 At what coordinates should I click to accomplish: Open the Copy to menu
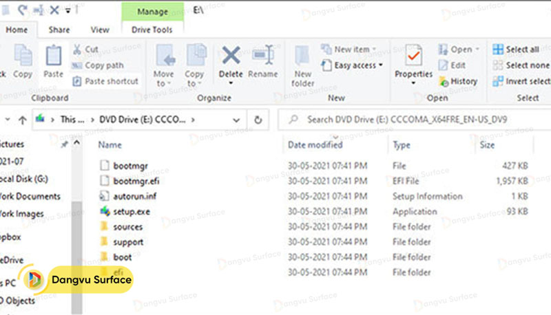[194, 65]
